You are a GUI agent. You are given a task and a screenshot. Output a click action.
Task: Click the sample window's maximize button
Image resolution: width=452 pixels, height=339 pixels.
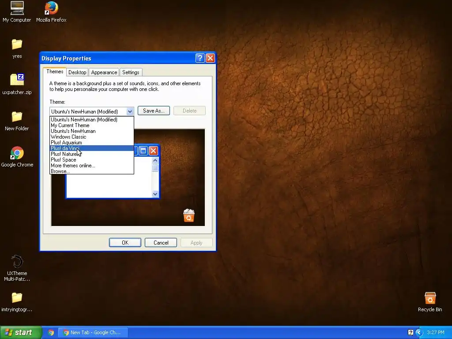[x=143, y=151]
